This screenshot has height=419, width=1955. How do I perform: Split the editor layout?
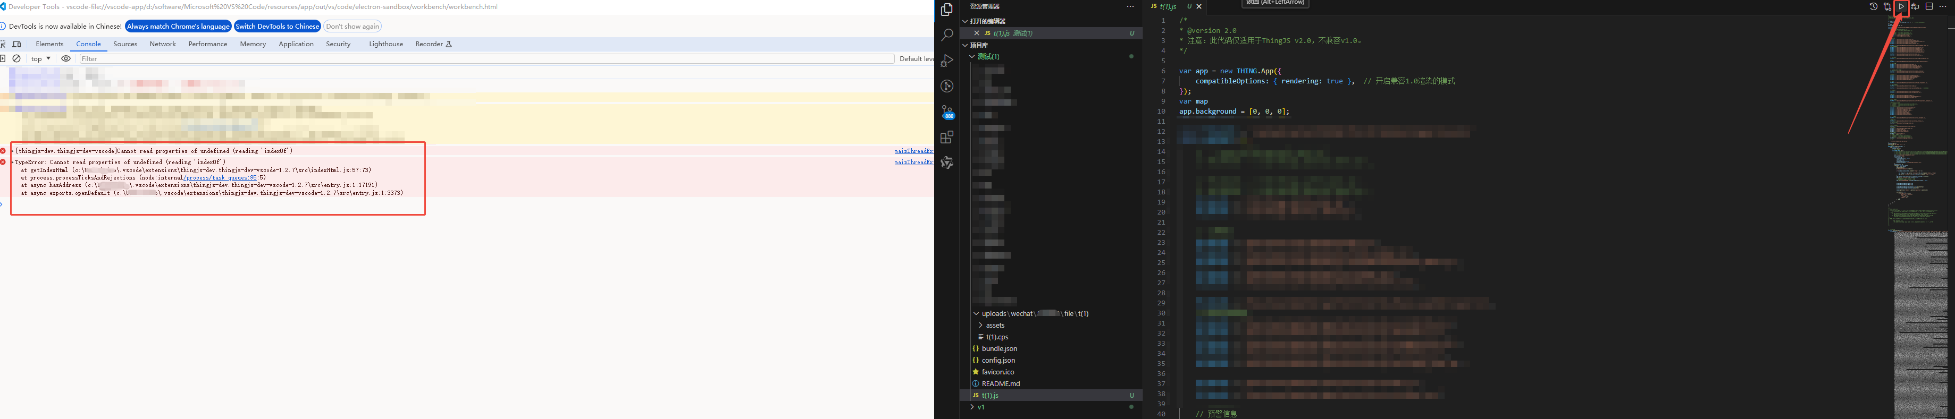[x=1929, y=6]
